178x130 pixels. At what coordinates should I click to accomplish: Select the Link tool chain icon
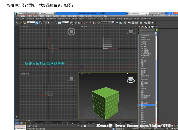click(17, 23)
